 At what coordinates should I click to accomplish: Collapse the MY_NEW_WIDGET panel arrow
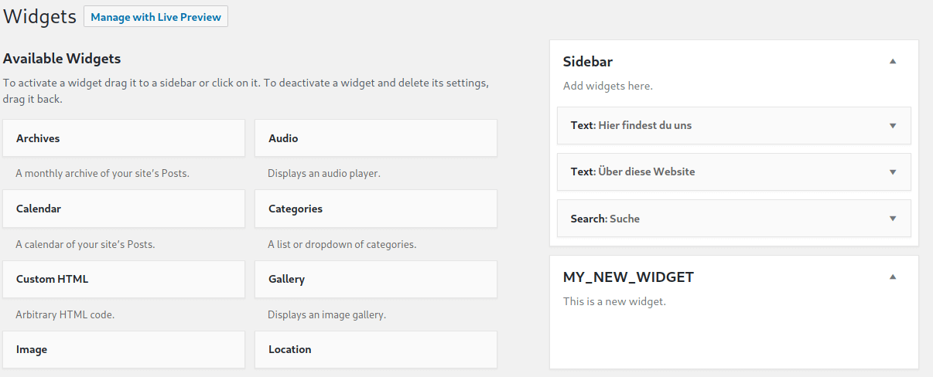[893, 277]
